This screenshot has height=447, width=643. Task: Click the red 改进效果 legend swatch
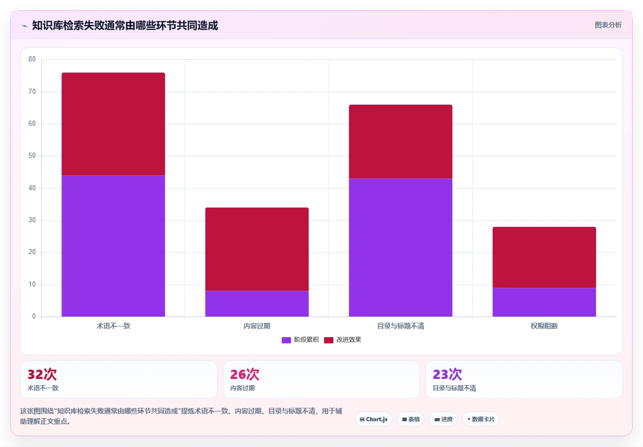click(329, 340)
